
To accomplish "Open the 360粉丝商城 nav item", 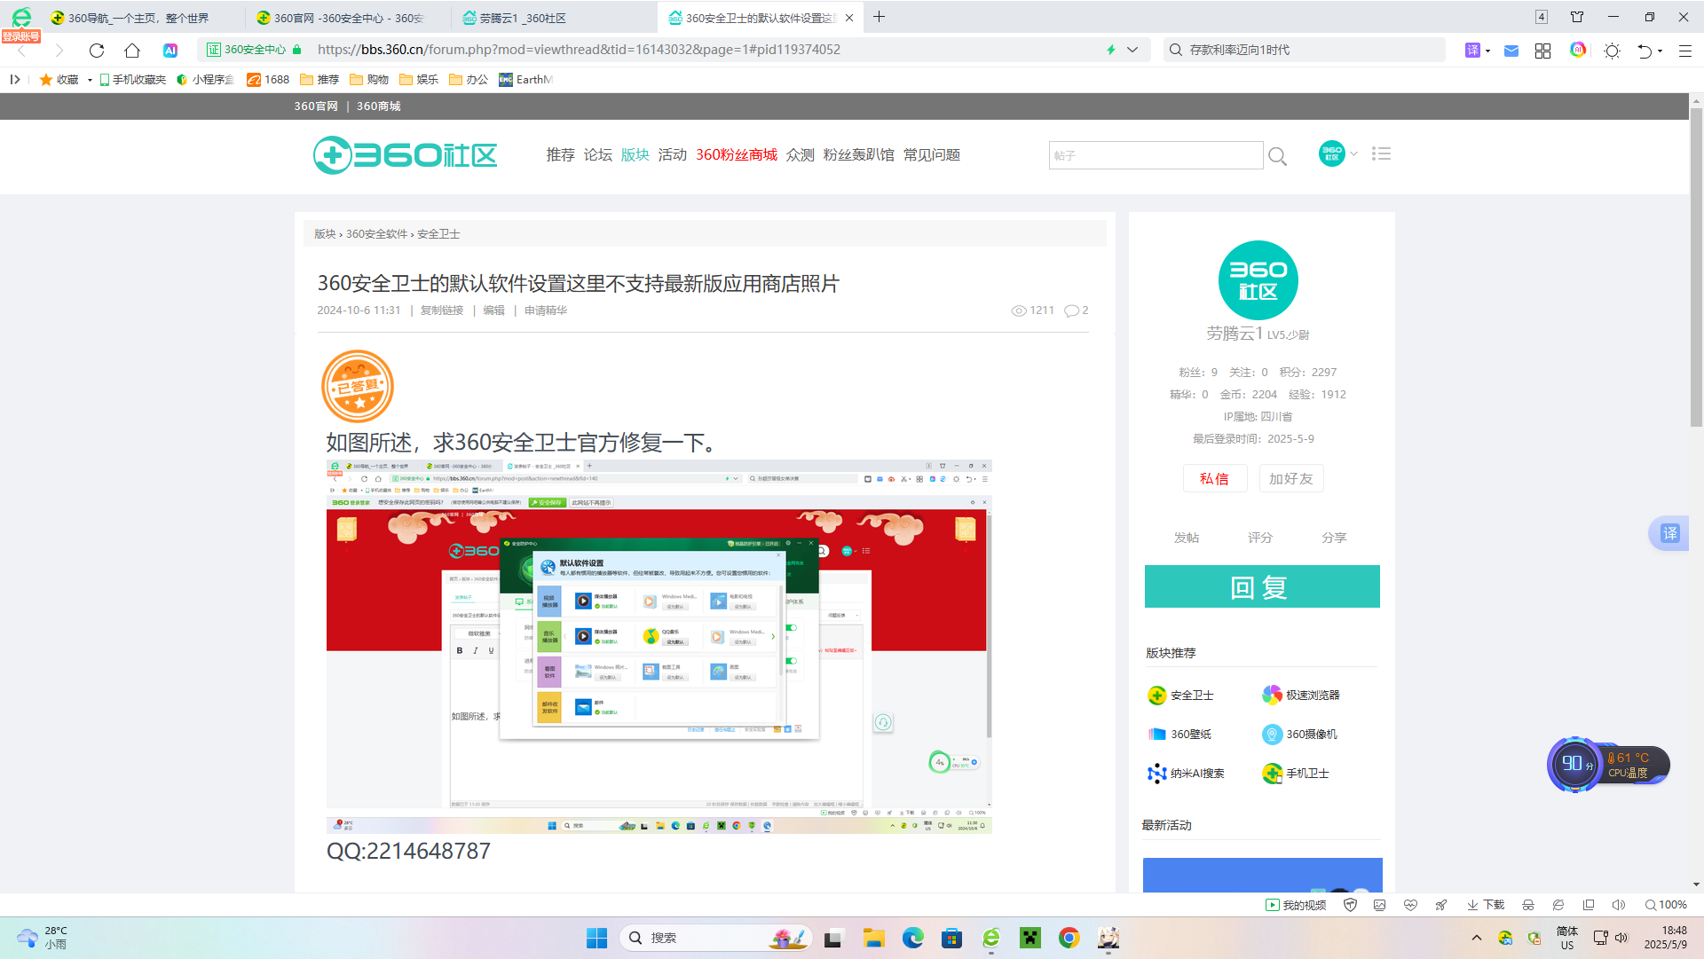I will click(x=737, y=155).
